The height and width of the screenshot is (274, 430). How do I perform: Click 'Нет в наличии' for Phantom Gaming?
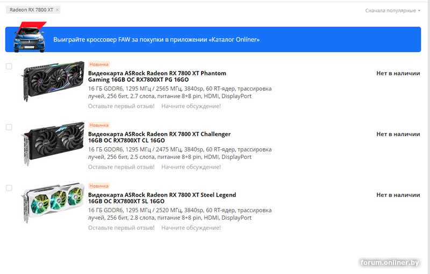click(x=398, y=74)
